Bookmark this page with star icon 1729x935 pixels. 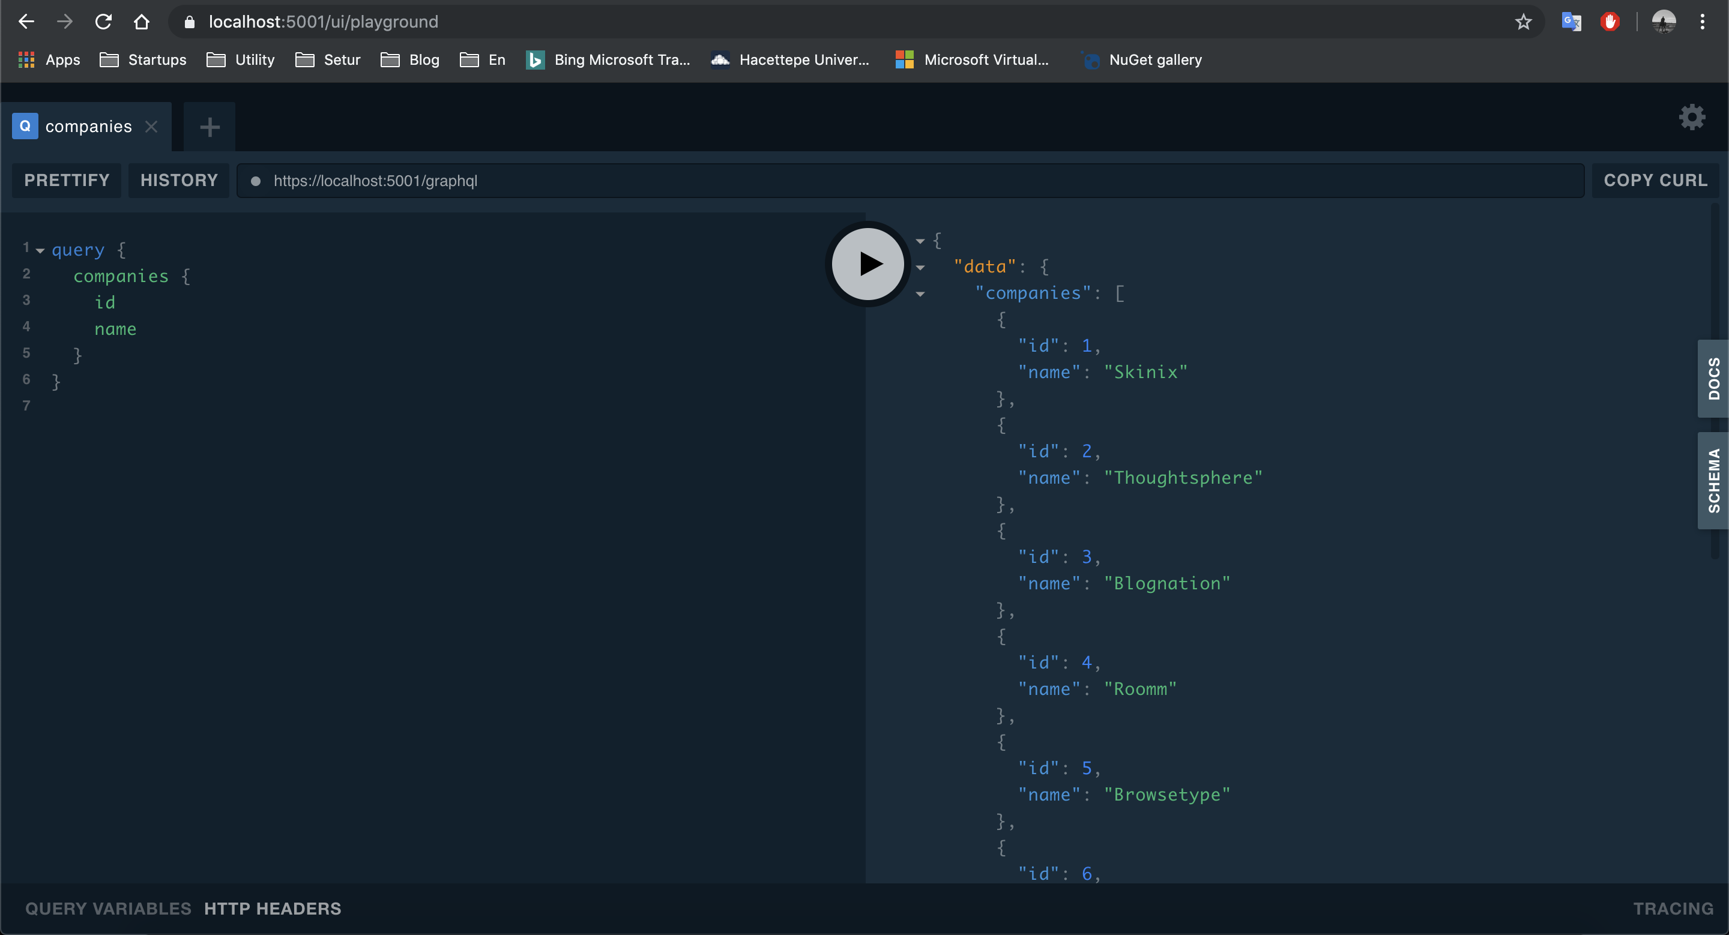(1523, 22)
